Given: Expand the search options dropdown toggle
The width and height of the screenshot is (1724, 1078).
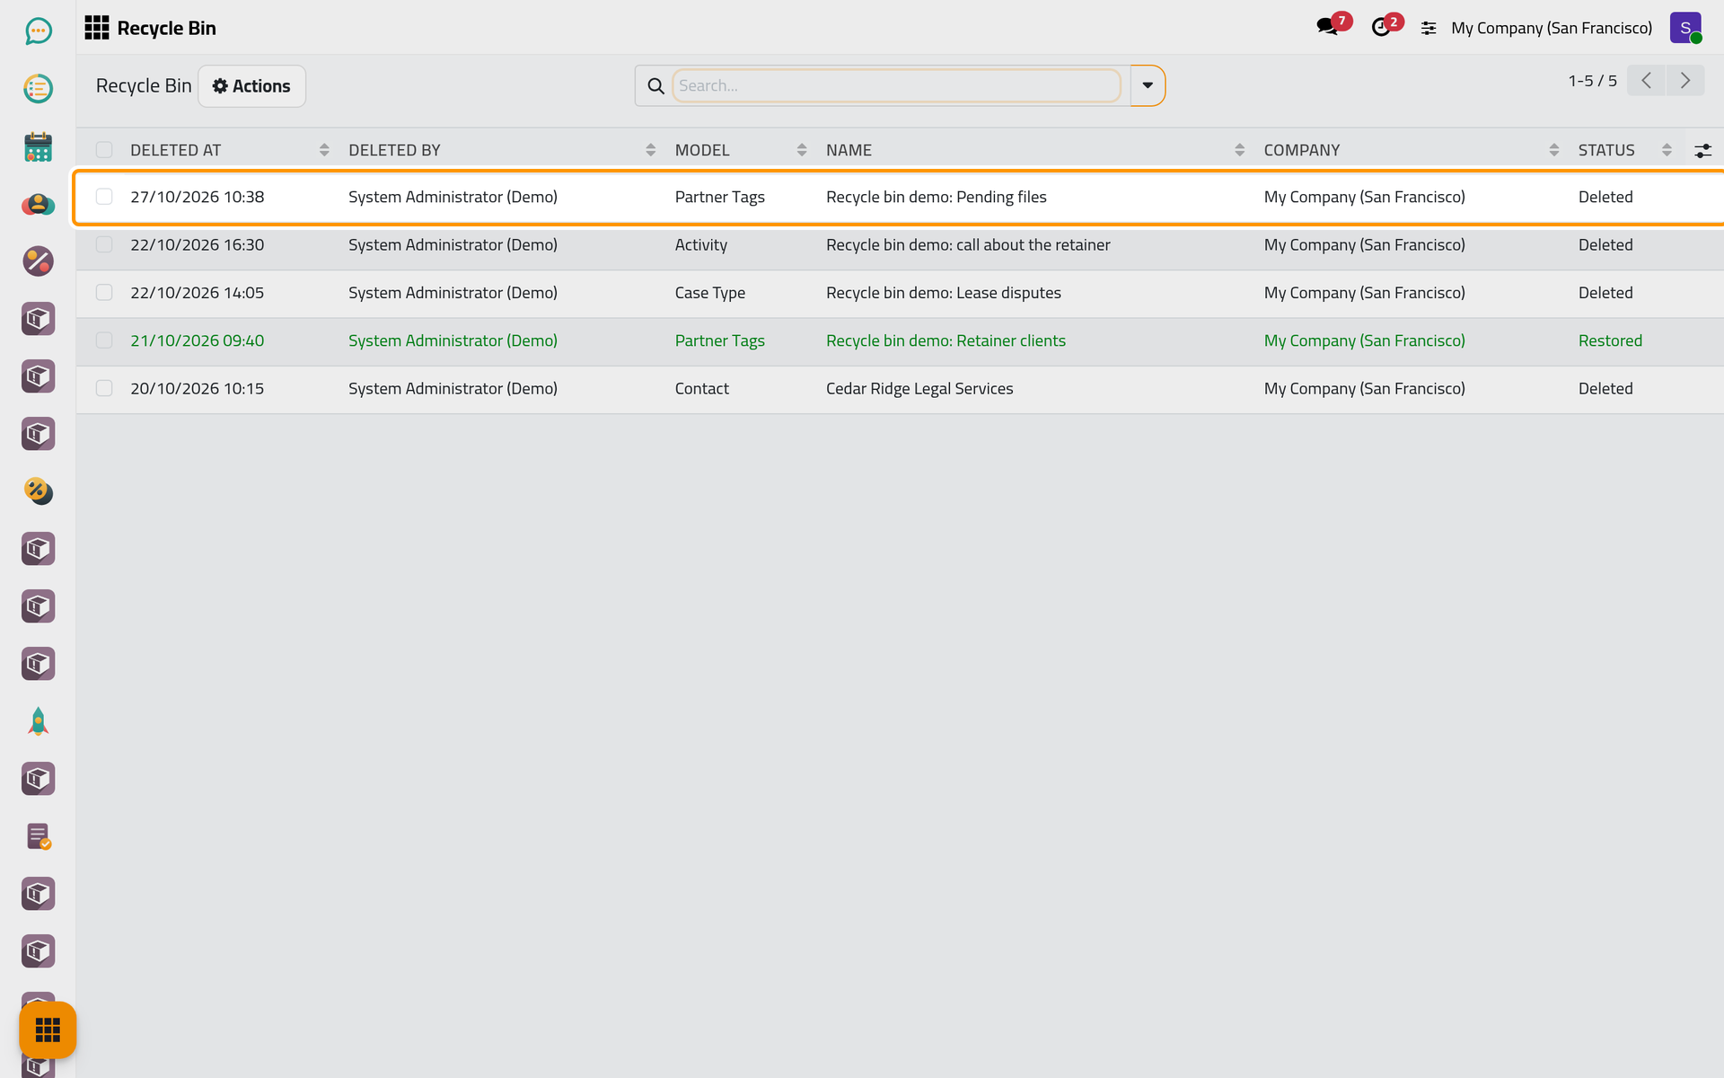Looking at the screenshot, I should pyautogui.click(x=1148, y=85).
